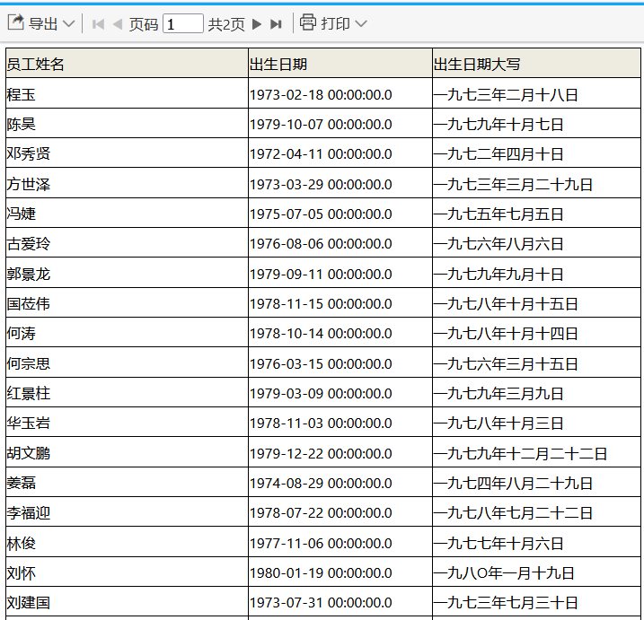Image resolution: width=644 pixels, height=620 pixels.
Task: Expand the 导出 dropdown arrow
Action: click(68, 24)
